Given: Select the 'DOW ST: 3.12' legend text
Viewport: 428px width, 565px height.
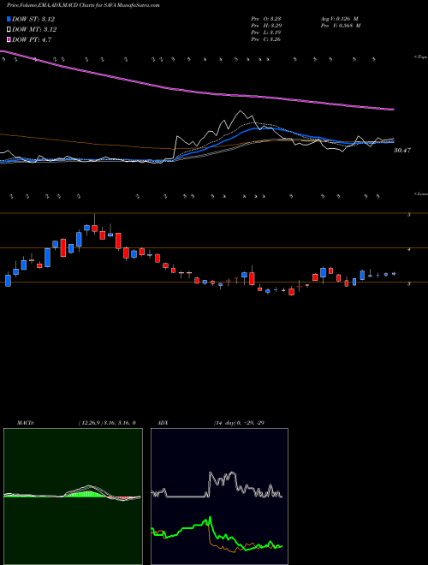Looking at the screenshot, I should 33,19.
